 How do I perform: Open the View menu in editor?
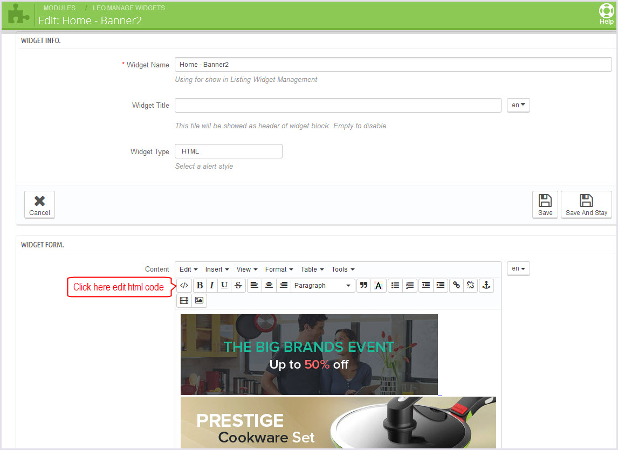247,269
